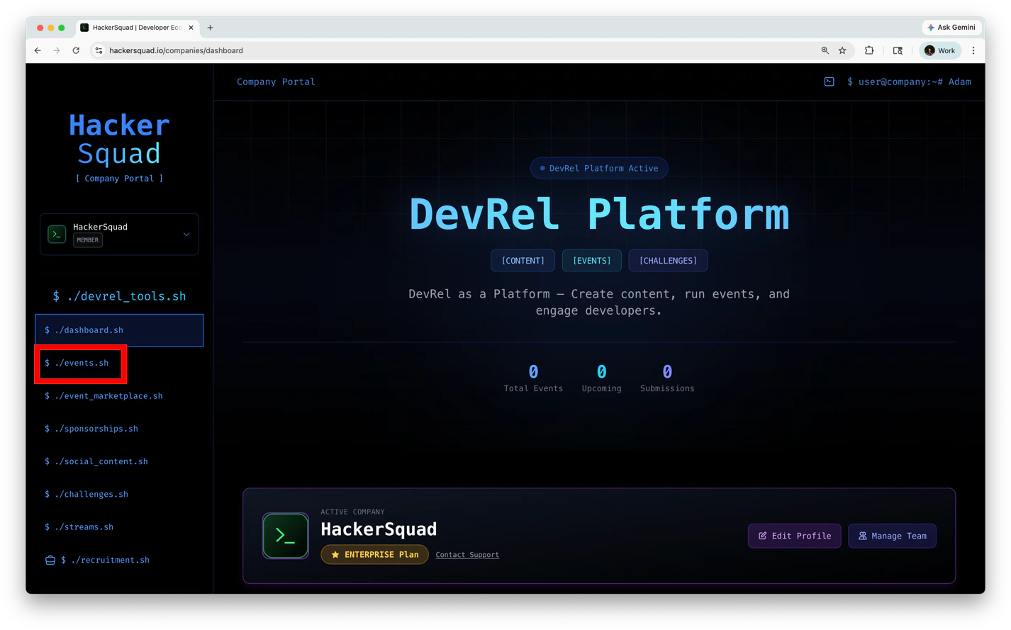Click the Submissions counter
The height and width of the screenshot is (630, 1011).
click(x=667, y=378)
